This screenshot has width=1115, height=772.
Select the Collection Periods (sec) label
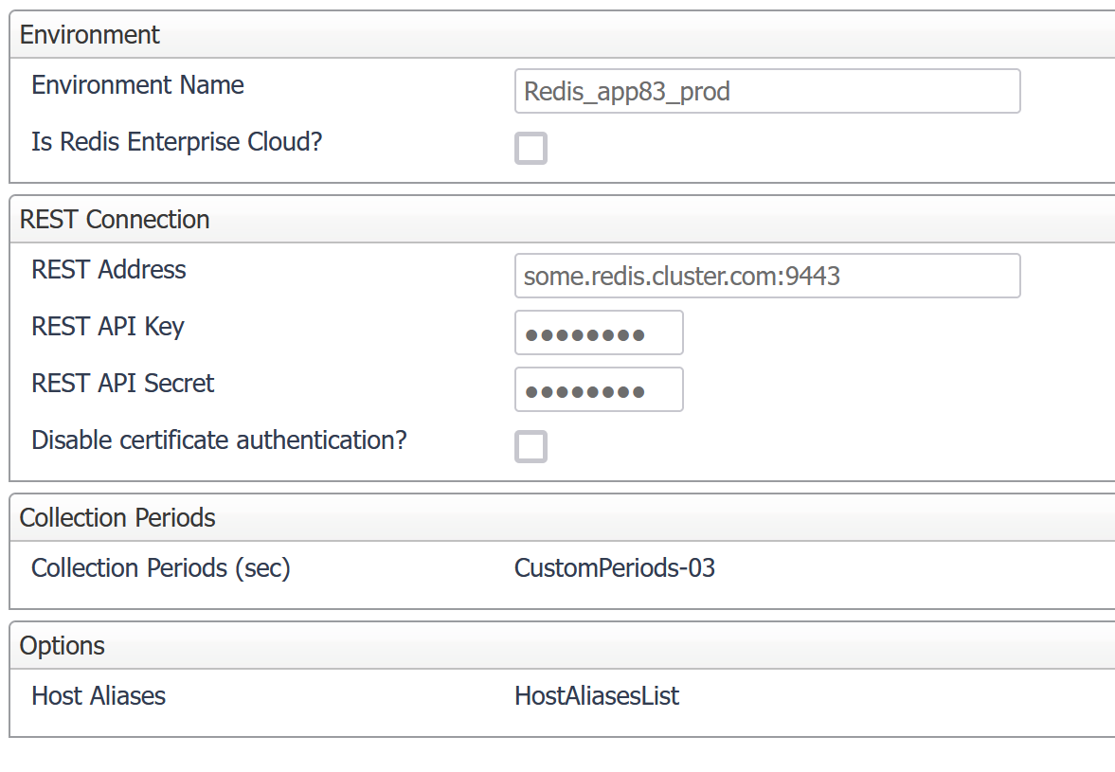click(x=161, y=568)
